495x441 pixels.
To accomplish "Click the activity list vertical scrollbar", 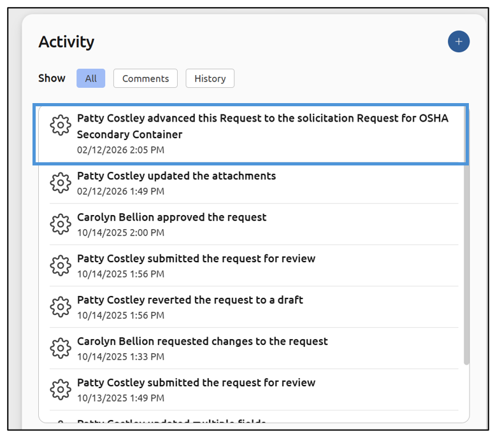I will pos(466,255).
